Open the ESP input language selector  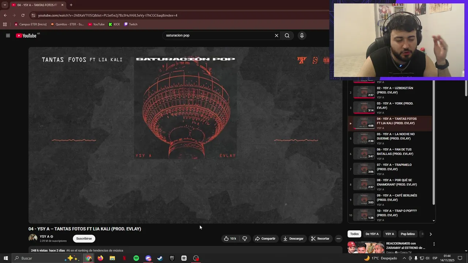(435, 258)
